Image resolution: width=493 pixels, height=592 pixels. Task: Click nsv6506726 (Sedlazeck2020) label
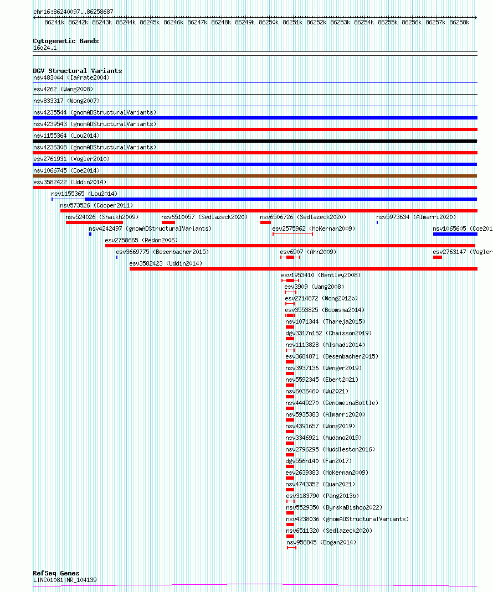click(x=303, y=217)
